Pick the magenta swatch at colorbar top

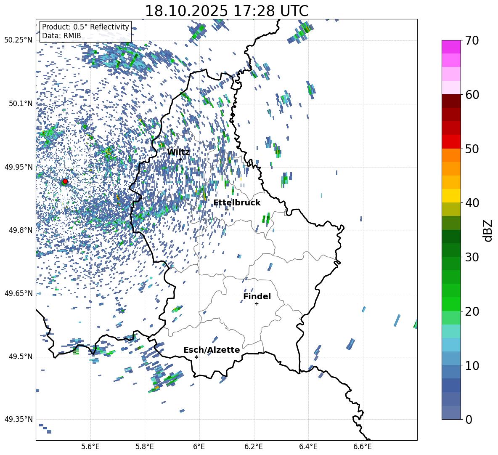(451, 47)
